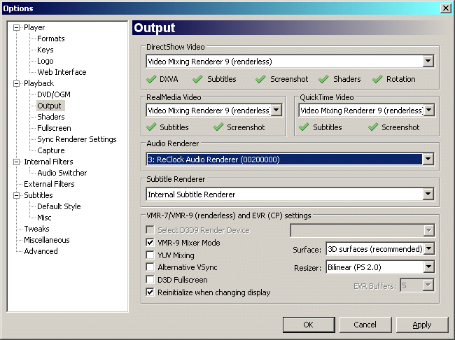The height and width of the screenshot is (340, 455).
Task: Select Sync Renderer Settings tree item
Action: [x=77, y=139]
